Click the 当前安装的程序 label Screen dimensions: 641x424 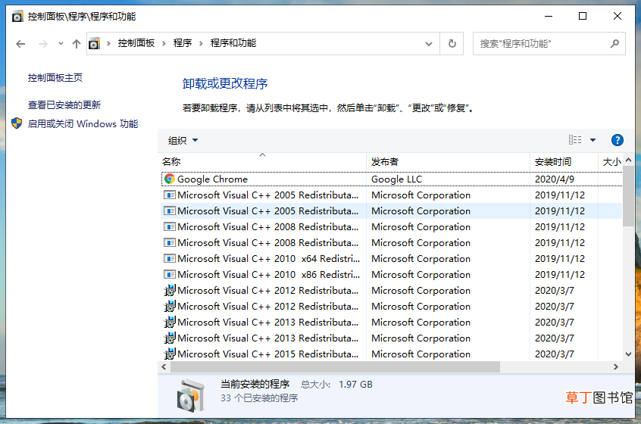click(x=255, y=385)
